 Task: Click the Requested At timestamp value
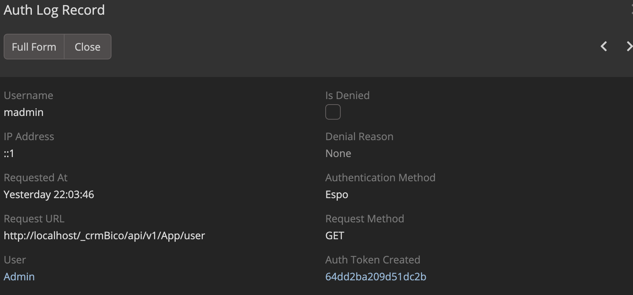pyautogui.click(x=49, y=194)
